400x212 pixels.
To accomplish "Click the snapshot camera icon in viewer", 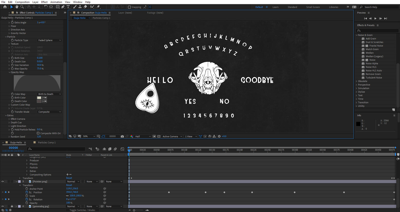I will coord(122,136).
